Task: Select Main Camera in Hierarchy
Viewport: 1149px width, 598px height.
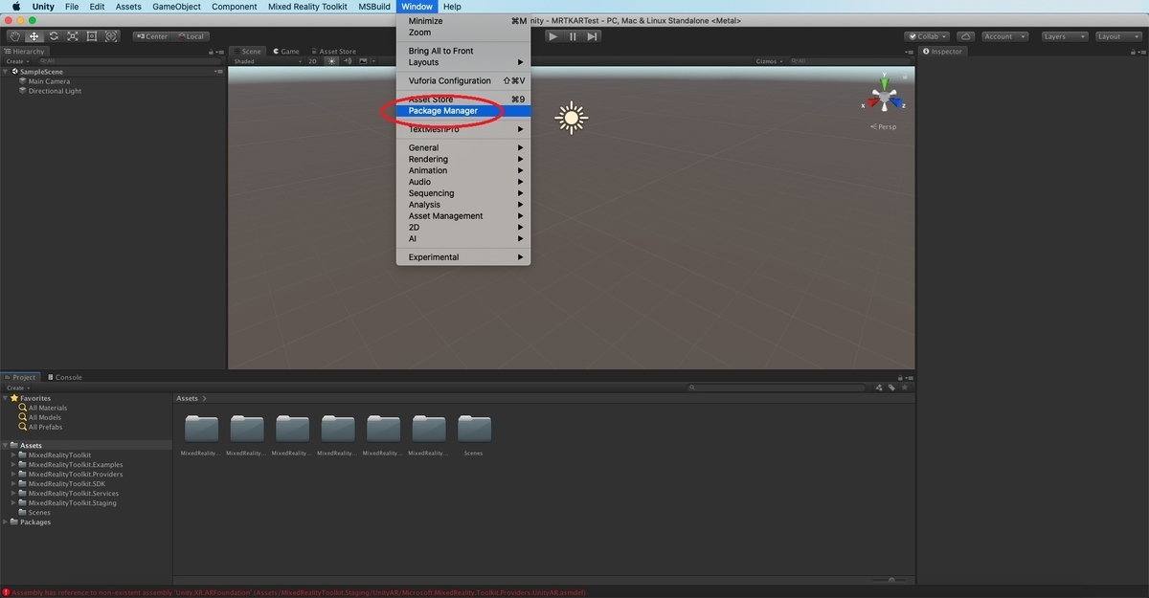Action: click(x=49, y=81)
